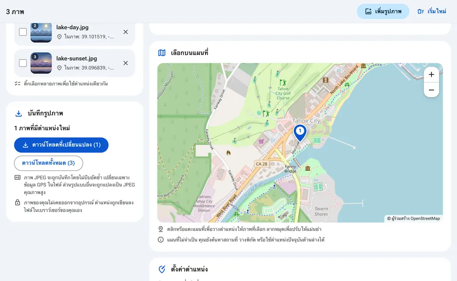Click the cinema film icon on the map

tap(326, 80)
